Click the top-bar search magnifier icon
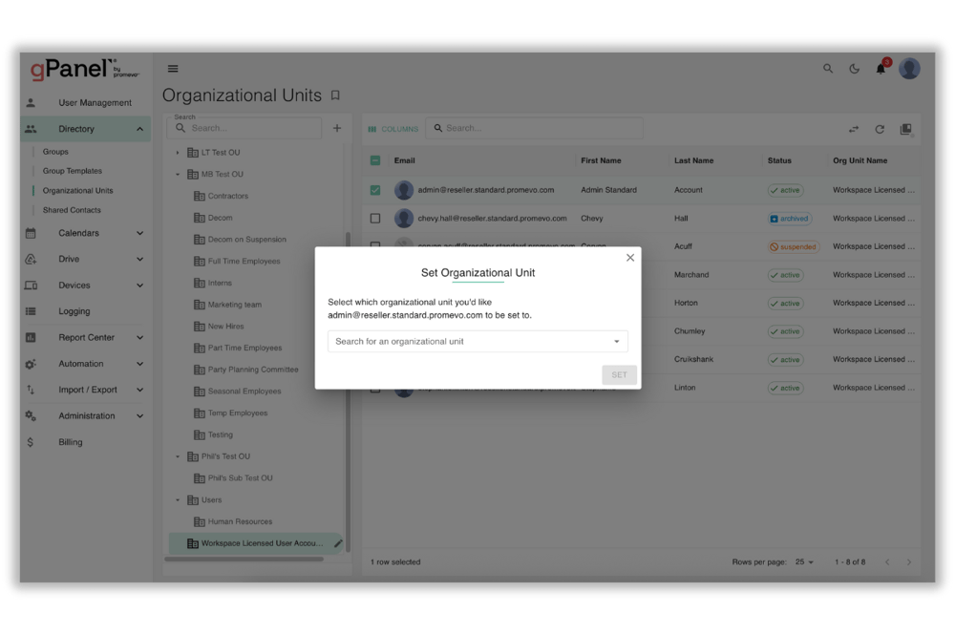This screenshot has height=635, width=955. pos(828,69)
